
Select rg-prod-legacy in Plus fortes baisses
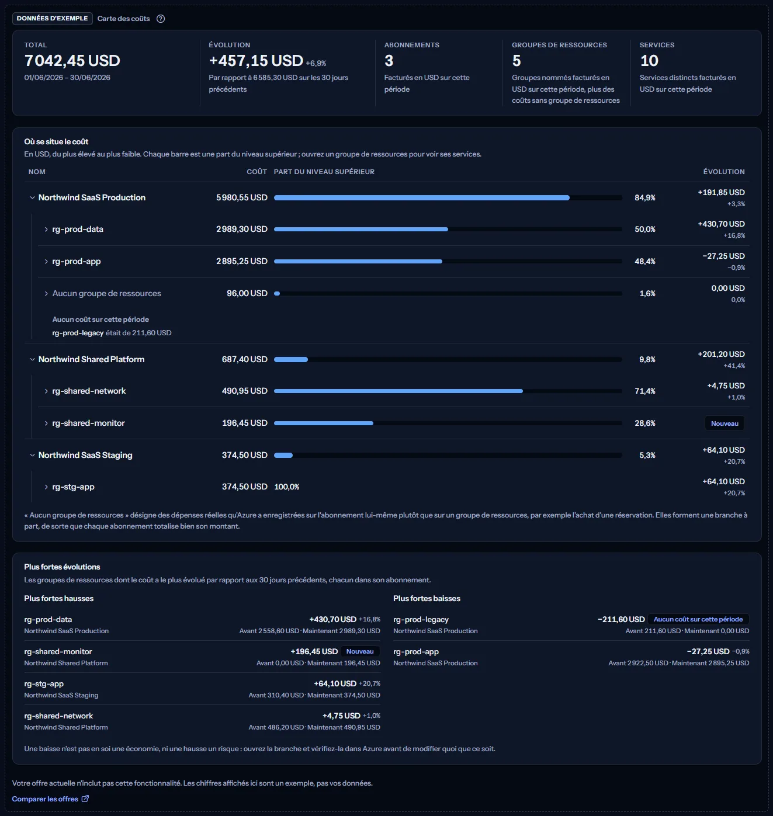pos(421,619)
